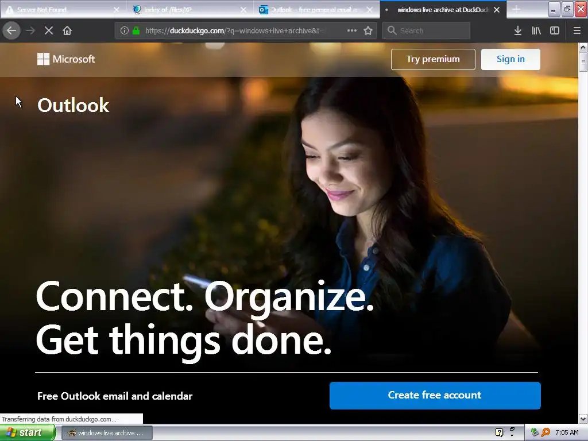Click the Create free account button
The height and width of the screenshot is (441, 588).
pos(435,395)
